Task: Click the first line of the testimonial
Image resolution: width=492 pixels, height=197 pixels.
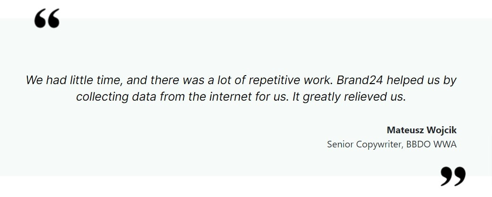Action: (241, 81)
